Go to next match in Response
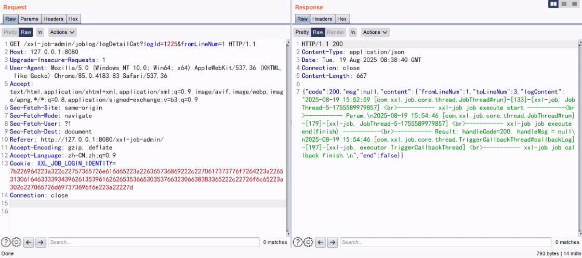 333,242
